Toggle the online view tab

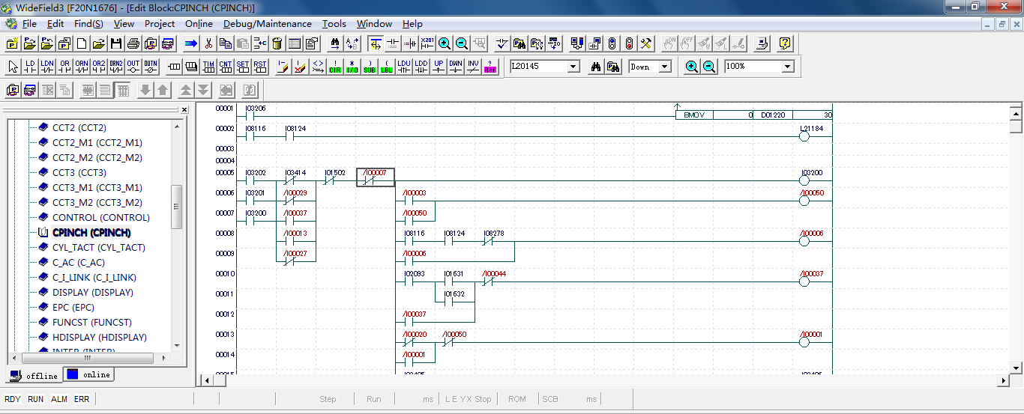pyautogui.click(x=88, y=374)
